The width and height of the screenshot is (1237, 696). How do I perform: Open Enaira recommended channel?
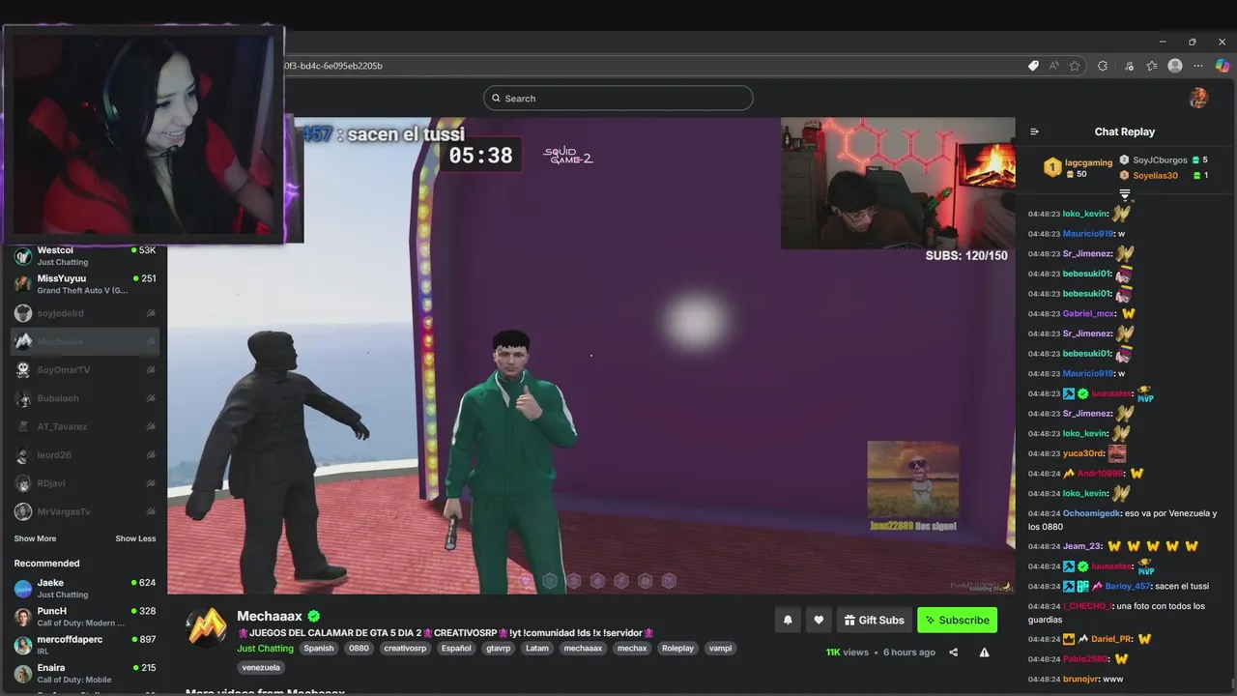point(85,673)
